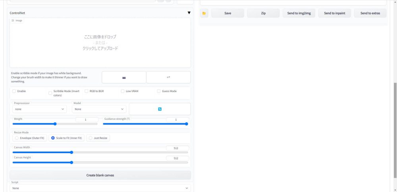
Task: Click the Zip button
Action: click(x=263, y=13)
